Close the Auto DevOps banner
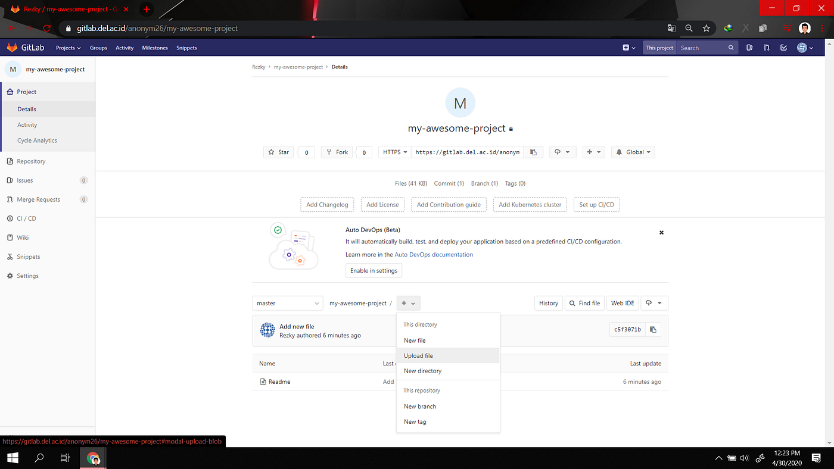 tap(661, 233)
